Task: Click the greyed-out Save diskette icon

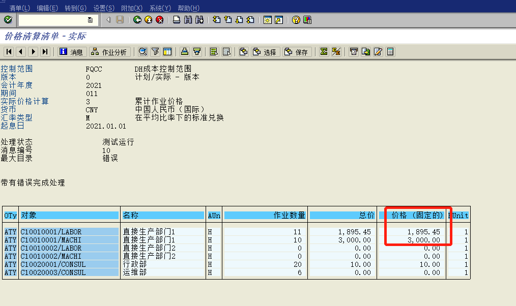Action: pos(120,20)
